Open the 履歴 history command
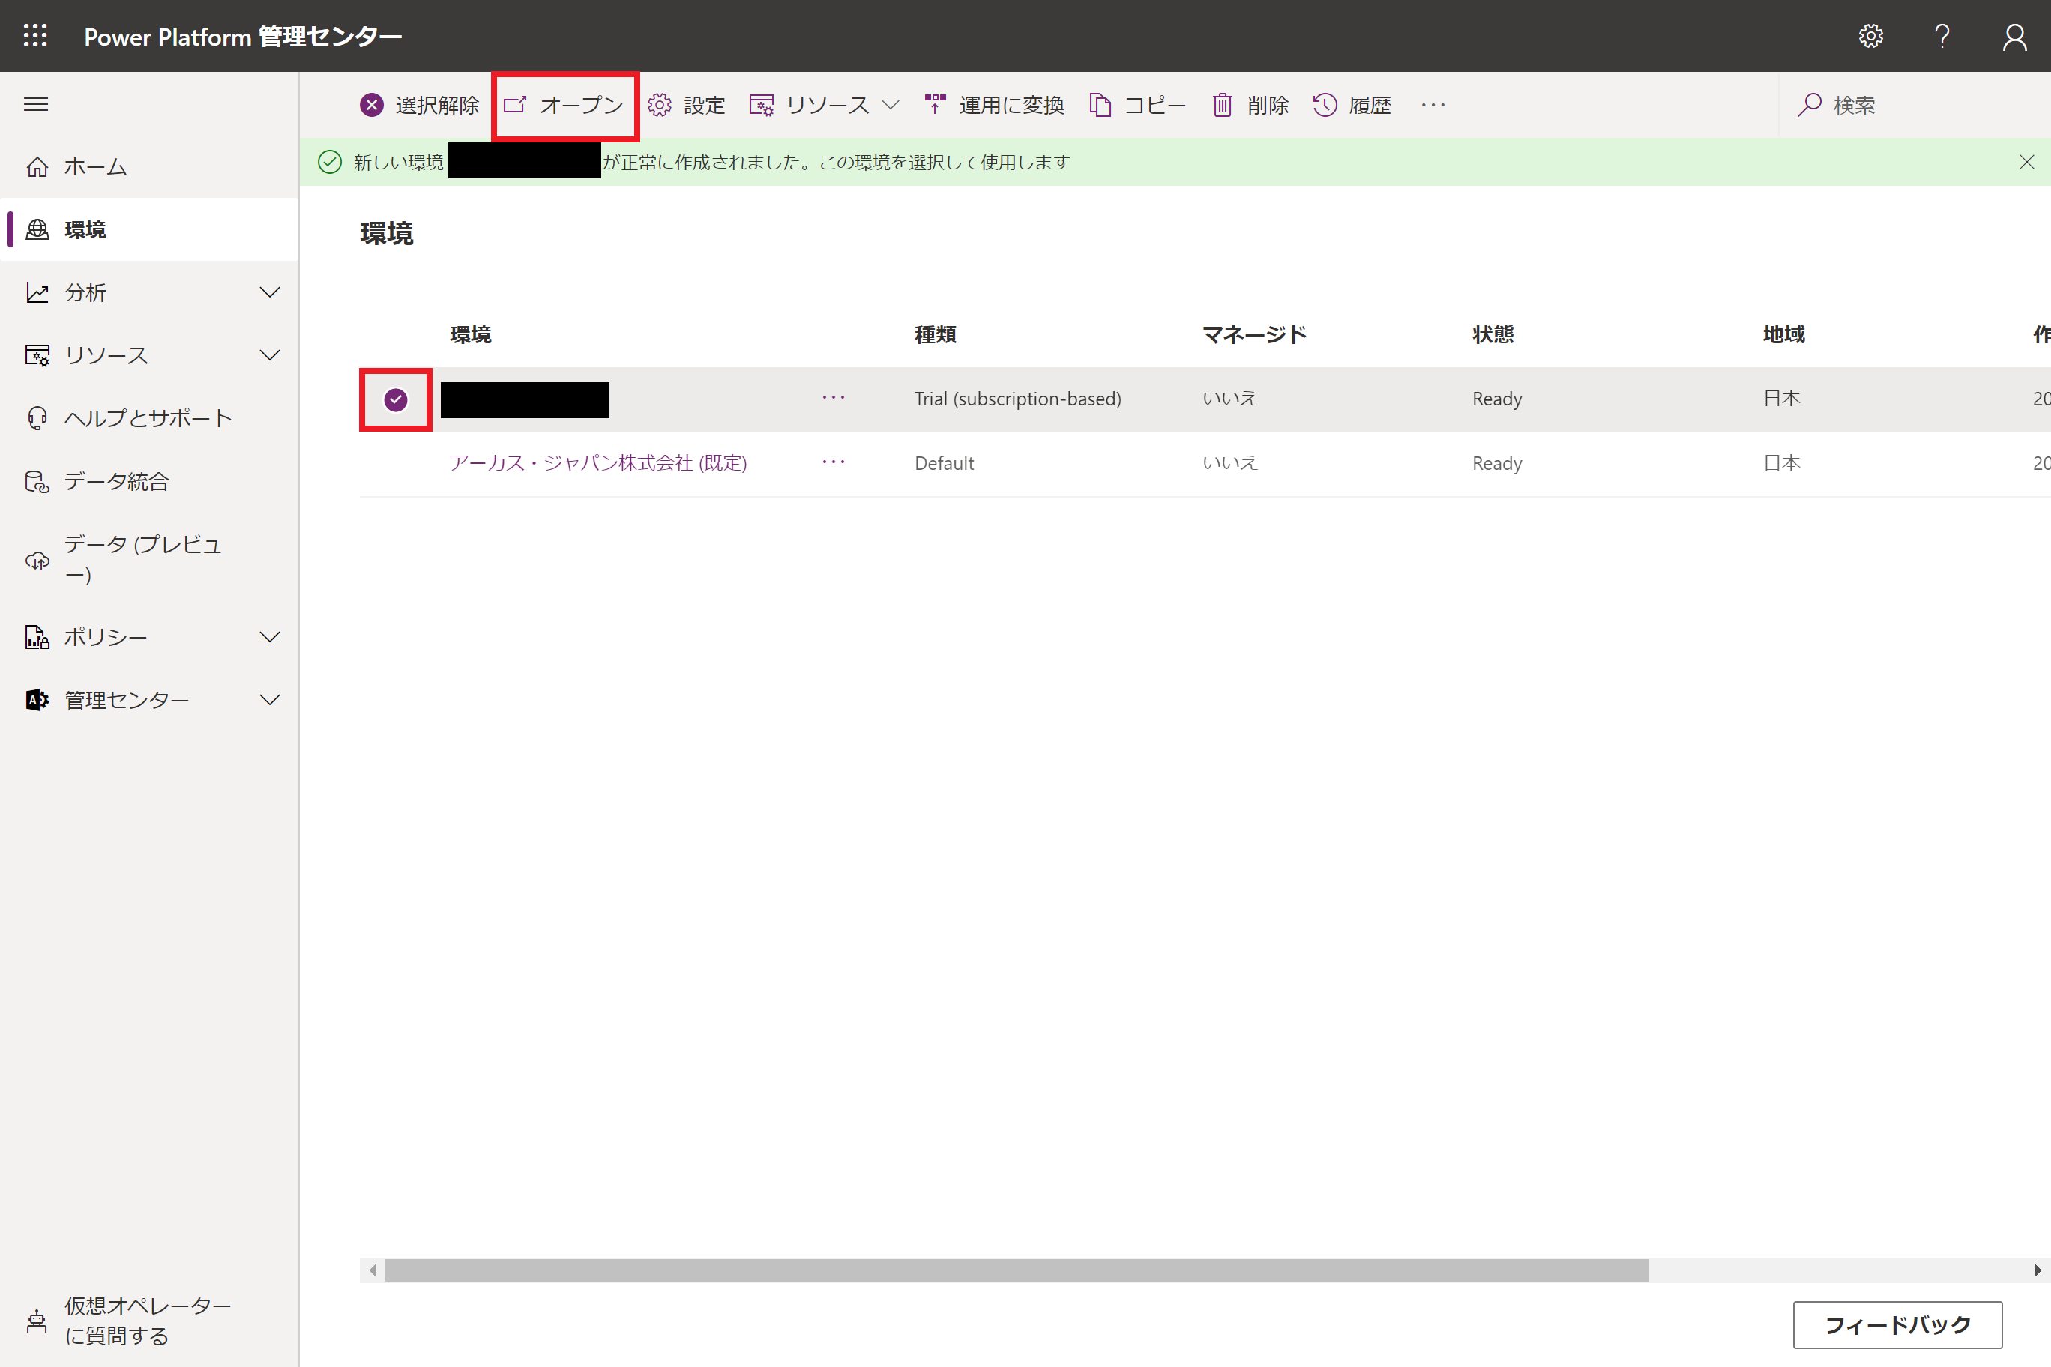The image size is (2051, 1367). tap(1352, 106)
